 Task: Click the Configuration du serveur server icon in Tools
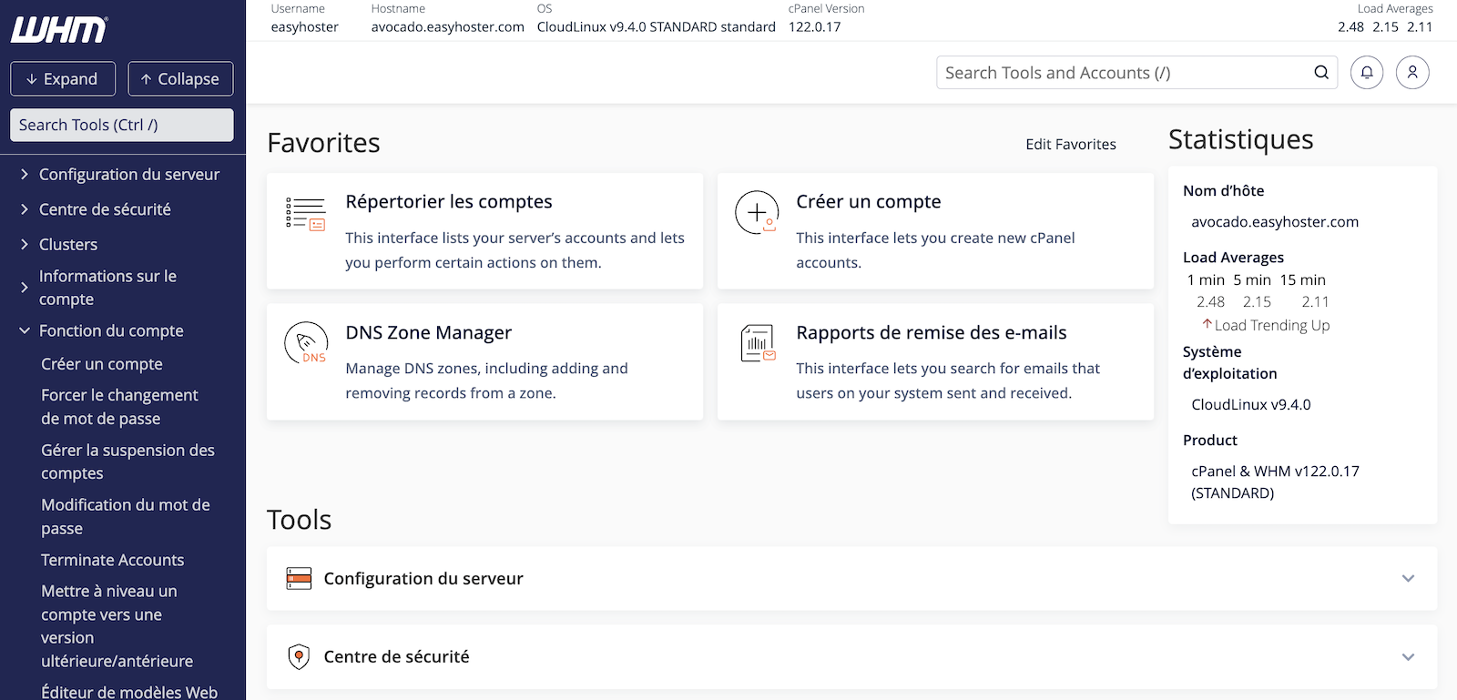(299, 578)
